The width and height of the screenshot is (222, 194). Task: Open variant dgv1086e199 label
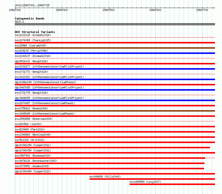[x=46, y=82]
